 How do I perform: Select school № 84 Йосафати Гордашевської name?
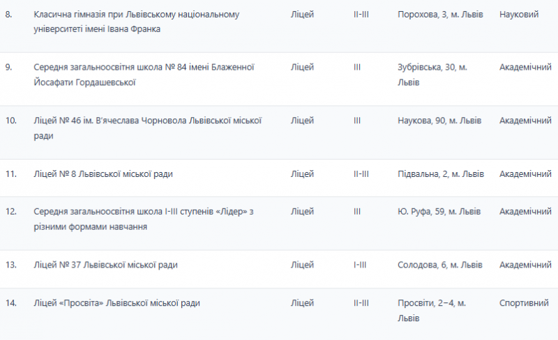click(144, 75)
